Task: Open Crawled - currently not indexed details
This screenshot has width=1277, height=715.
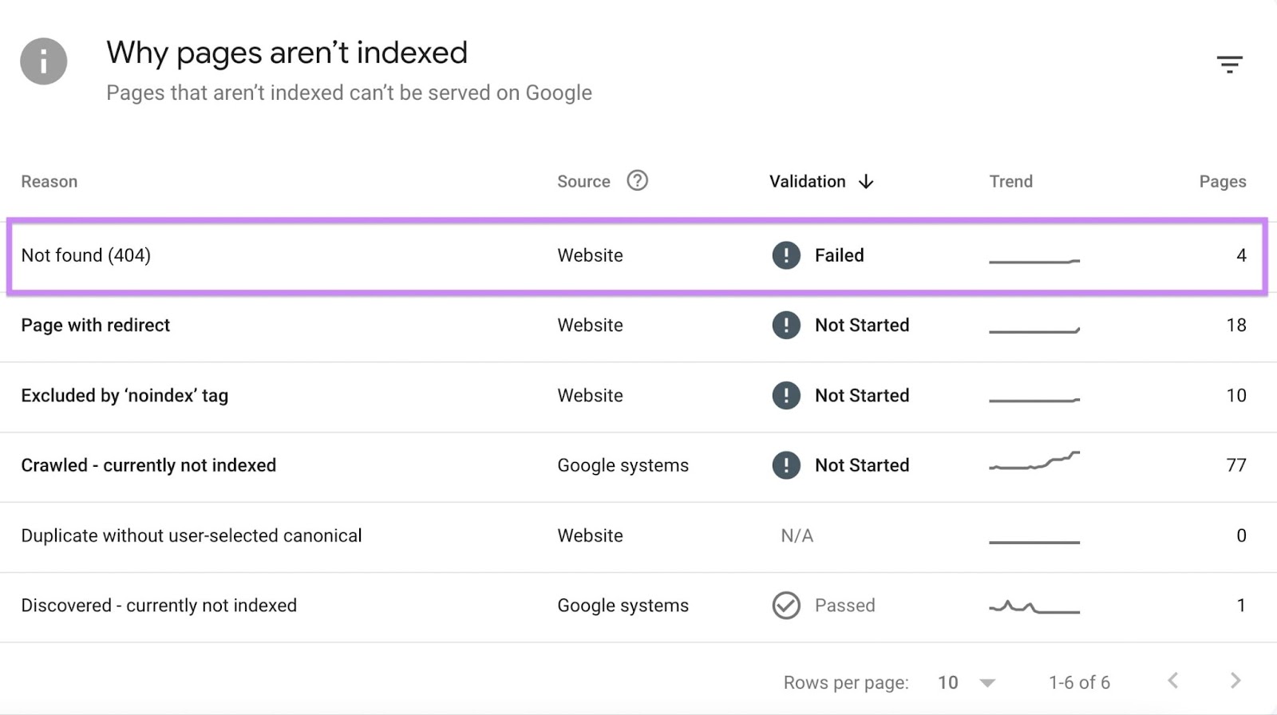Action: click(x=148, y=465)
